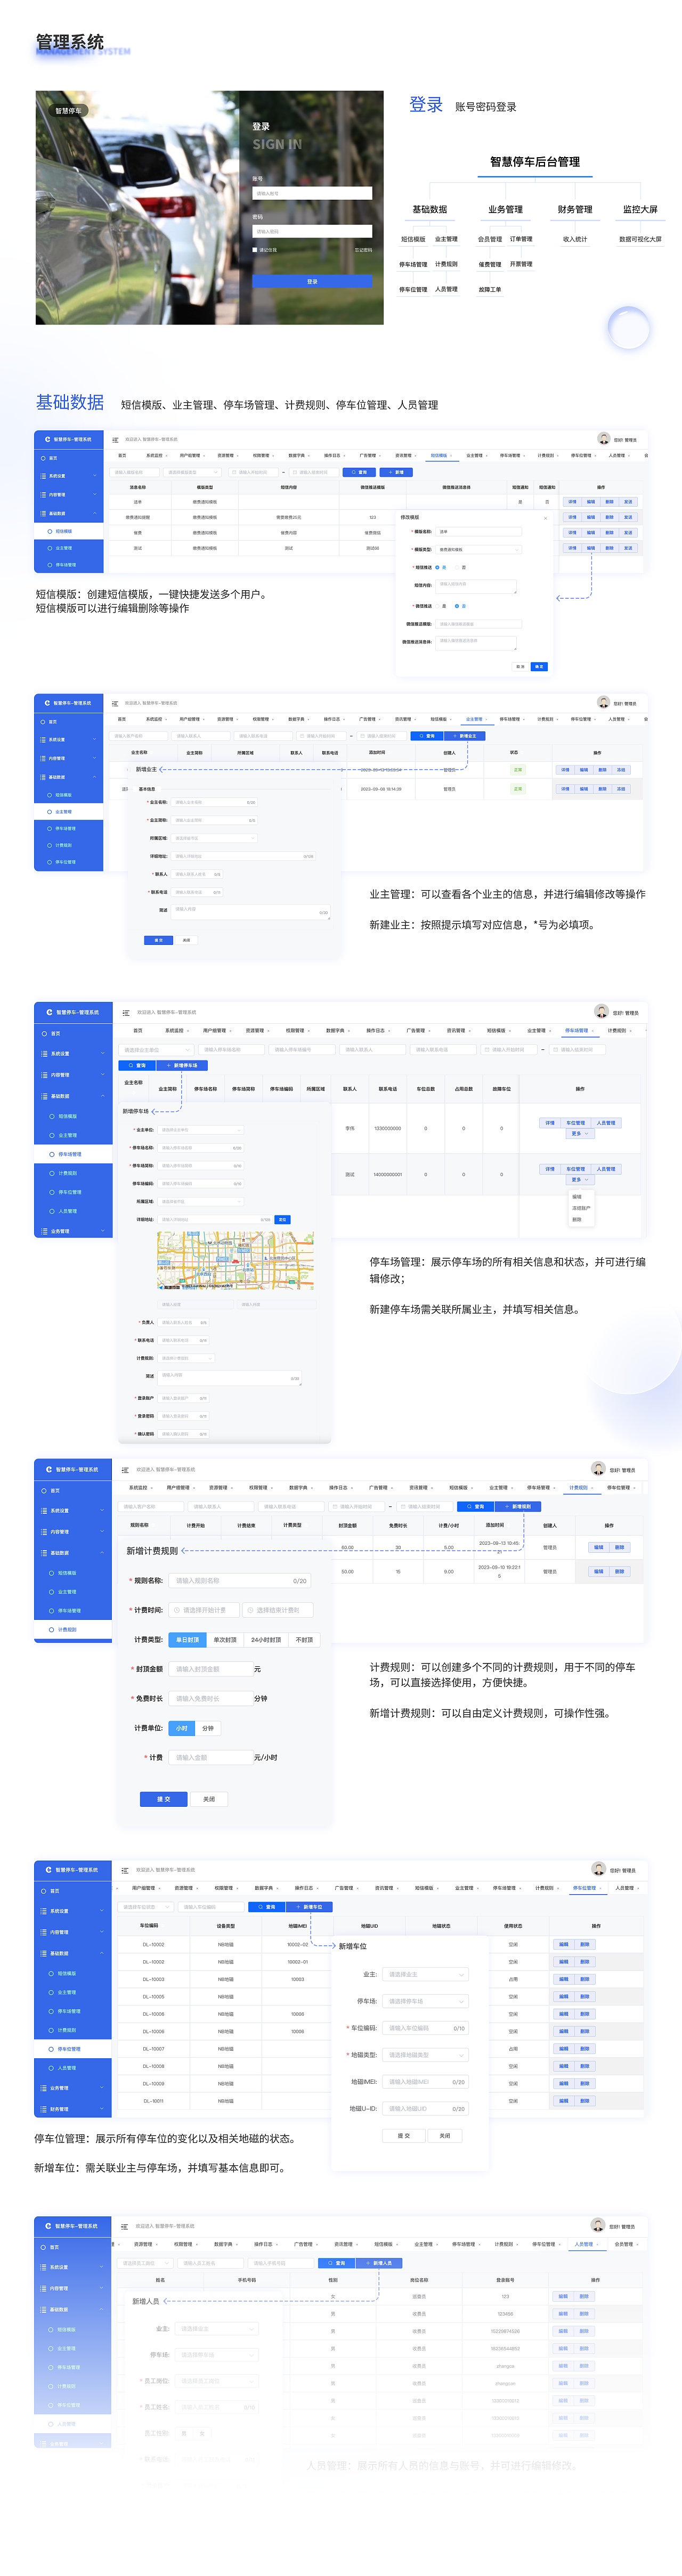682x2576 pixels.
Task: Select 不封顶 for 计费类型
Action: pos(304,1640)
